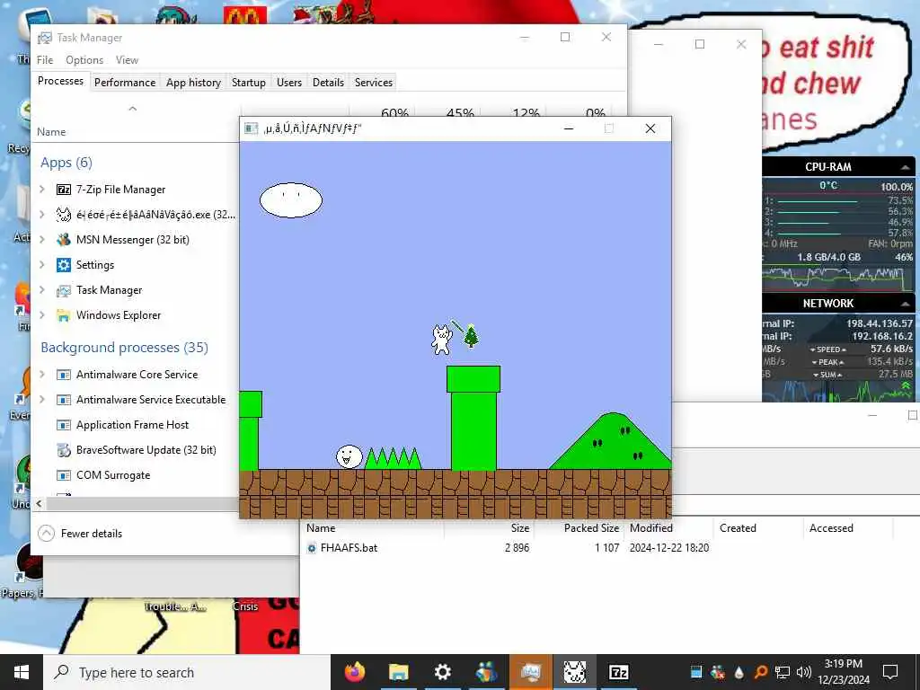Switch to the Startup tab

click(248, 82)
